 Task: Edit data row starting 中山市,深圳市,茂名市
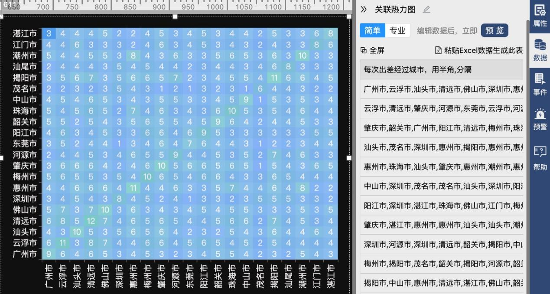point(441,186)
